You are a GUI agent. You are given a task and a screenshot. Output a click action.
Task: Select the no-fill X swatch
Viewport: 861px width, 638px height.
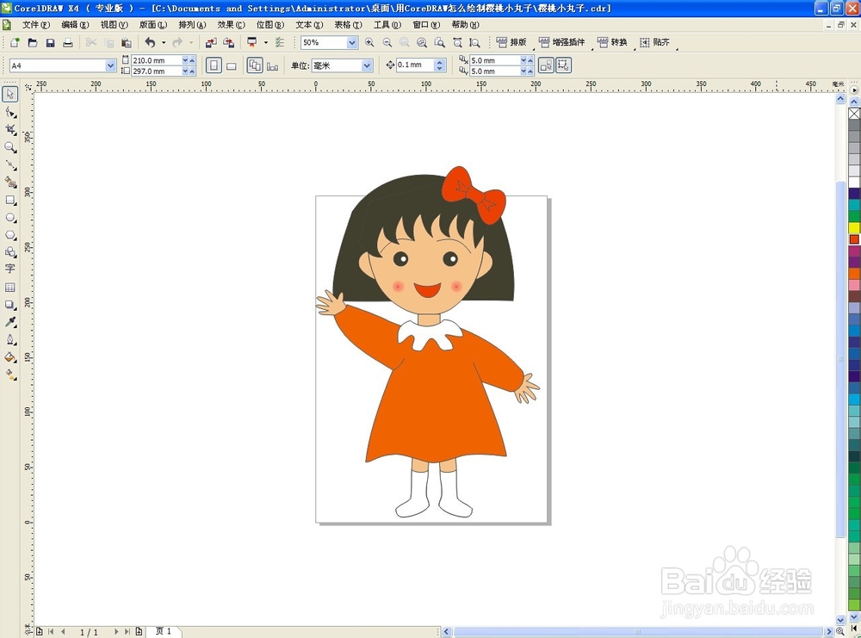click(x=854, y=114)
